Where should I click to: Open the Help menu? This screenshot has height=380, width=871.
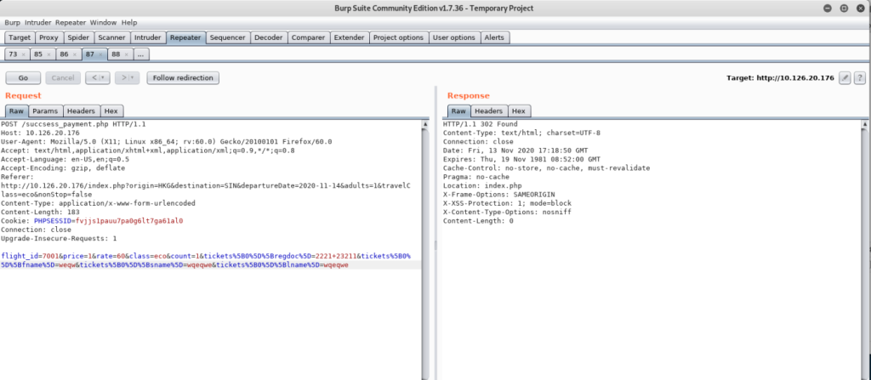pyautogui.click(x=129, y=23)
